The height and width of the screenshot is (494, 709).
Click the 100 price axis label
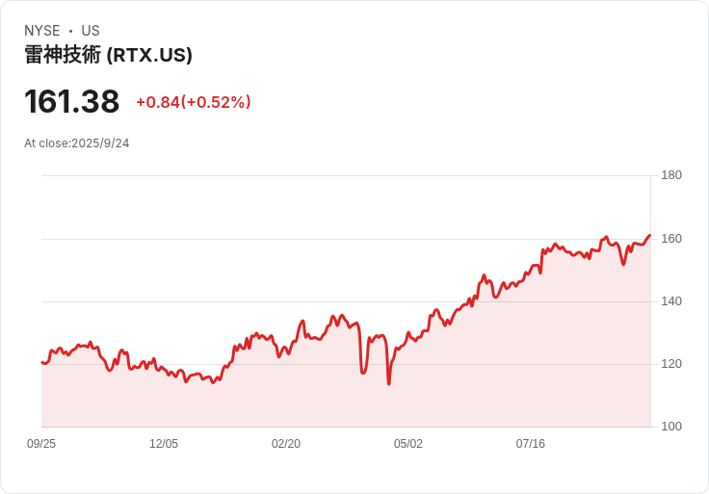(x=671, y=427)
